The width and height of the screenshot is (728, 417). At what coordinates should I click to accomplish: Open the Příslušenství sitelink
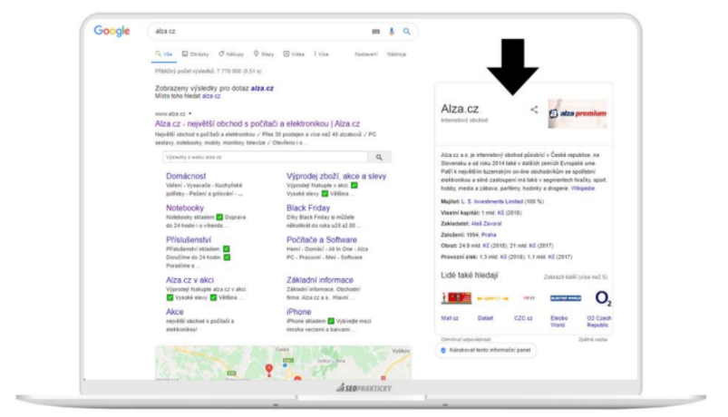coord(189,239)
